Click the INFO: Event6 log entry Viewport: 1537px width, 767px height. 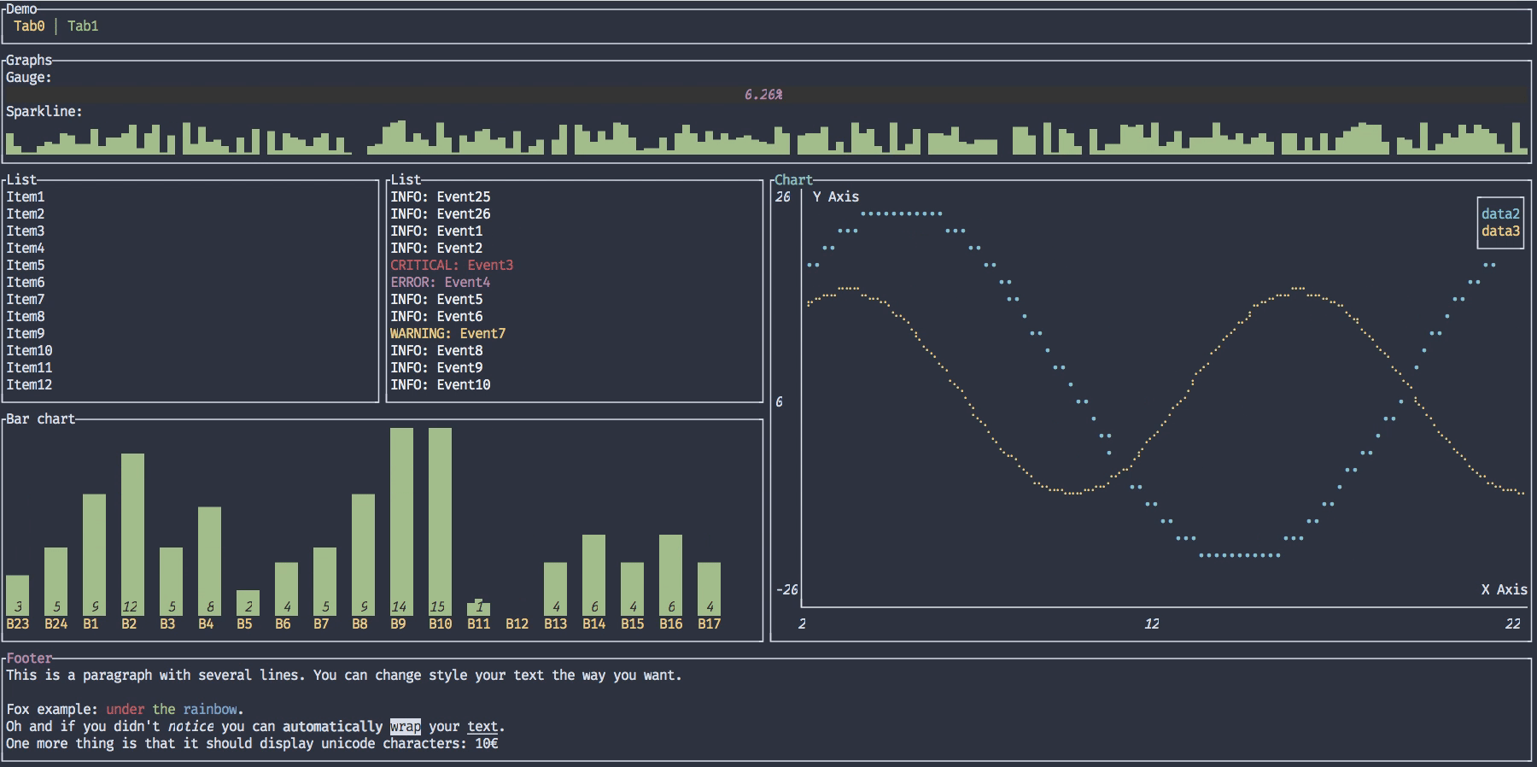(x=436, y=317)
